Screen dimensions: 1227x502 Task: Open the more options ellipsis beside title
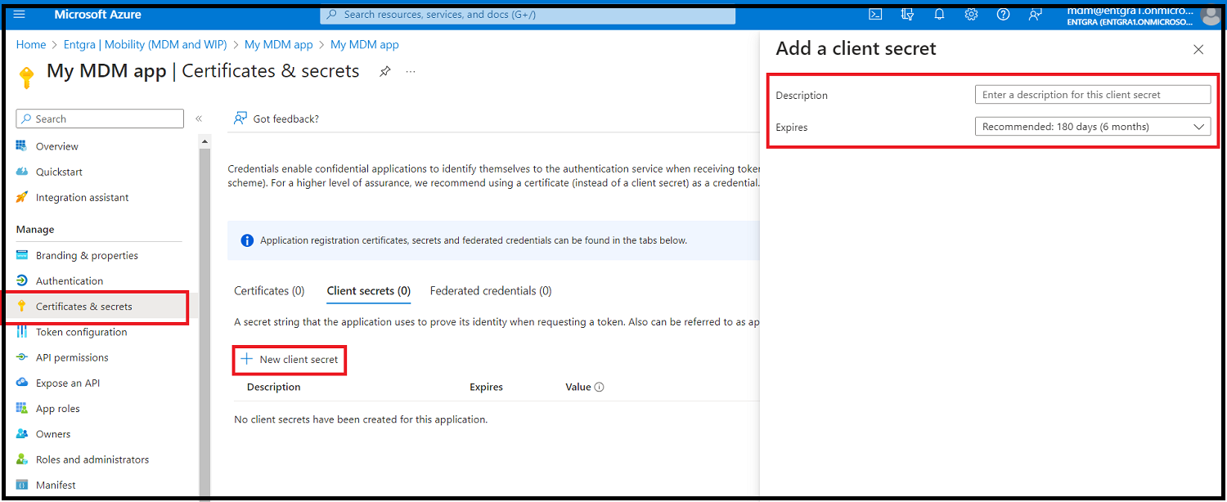point(411,71)
